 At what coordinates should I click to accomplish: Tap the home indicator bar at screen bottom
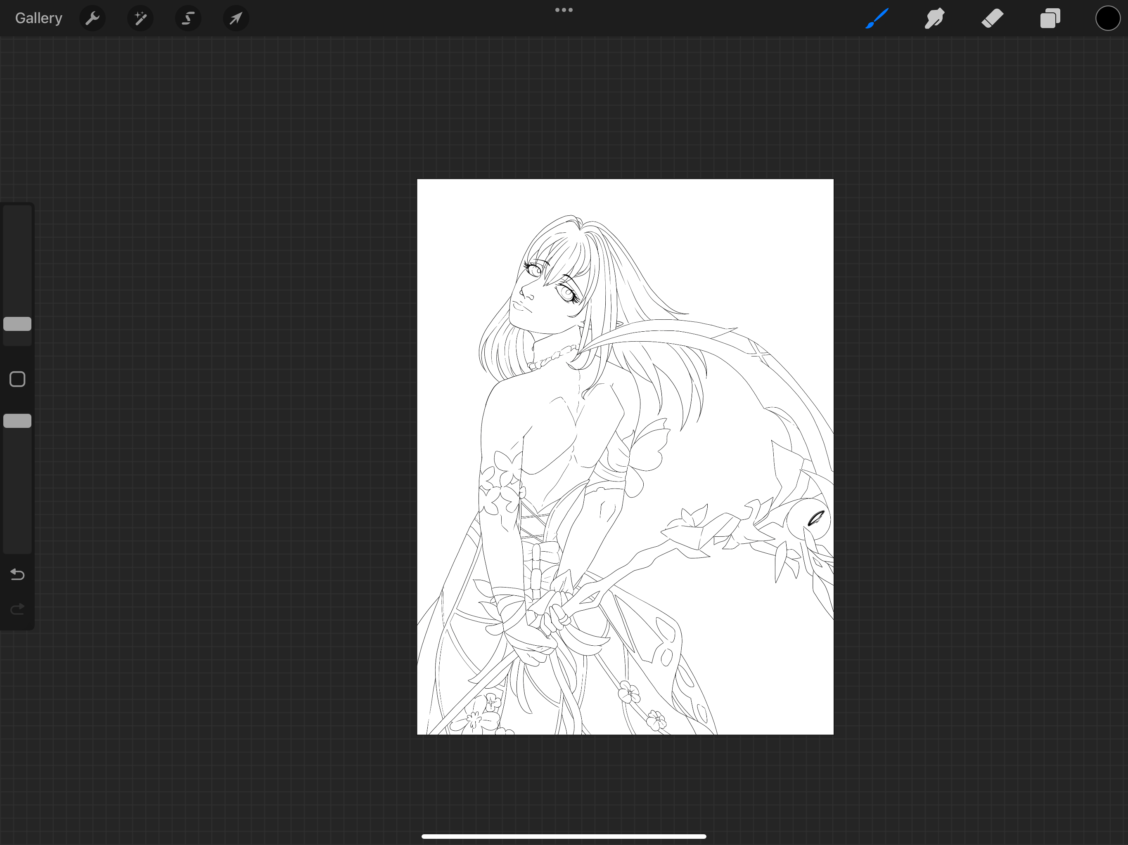564,836
